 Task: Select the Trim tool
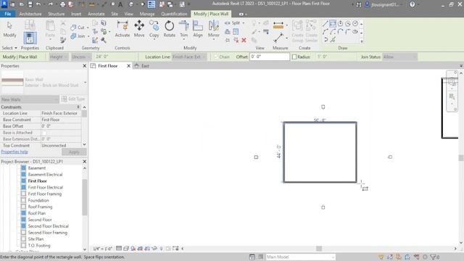183,29
